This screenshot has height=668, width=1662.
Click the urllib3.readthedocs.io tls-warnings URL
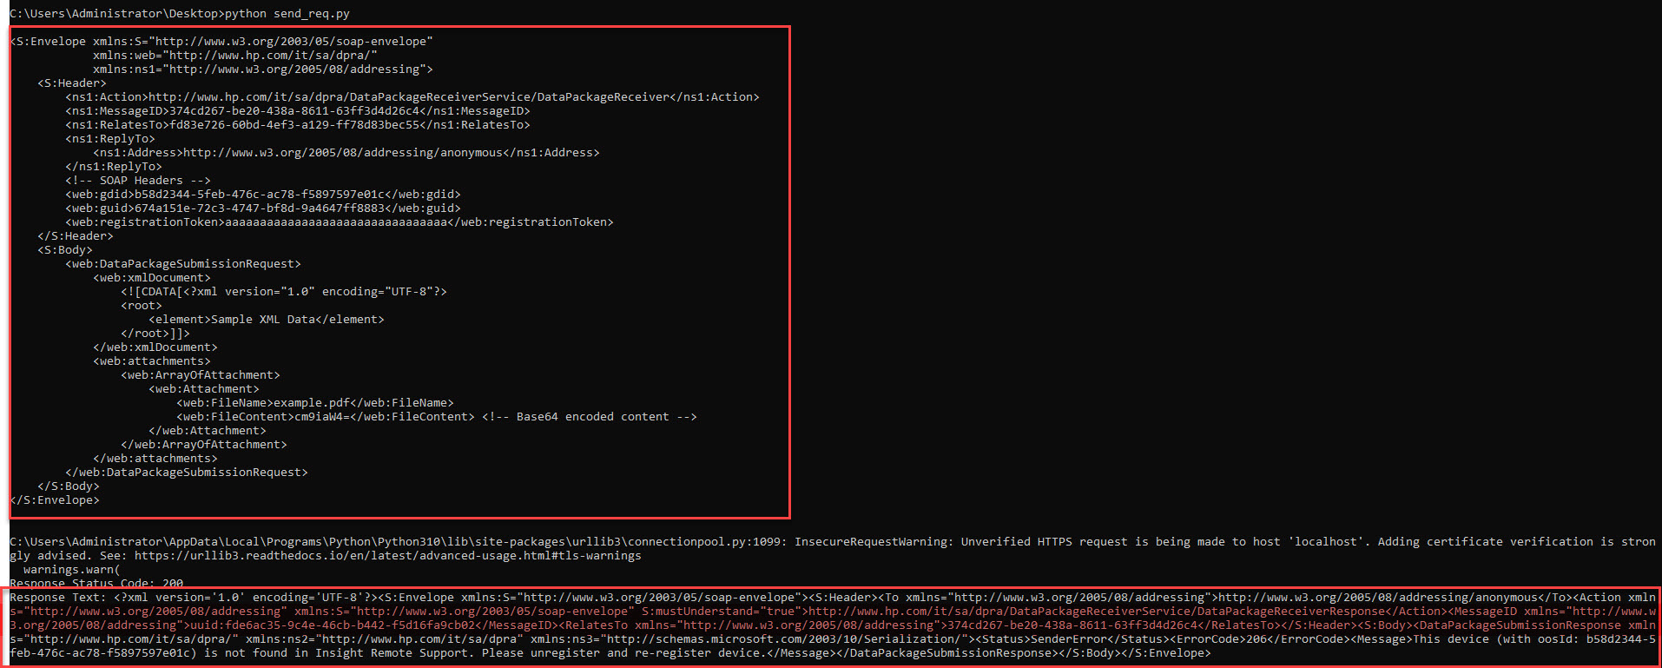click(x=388, y=556)
